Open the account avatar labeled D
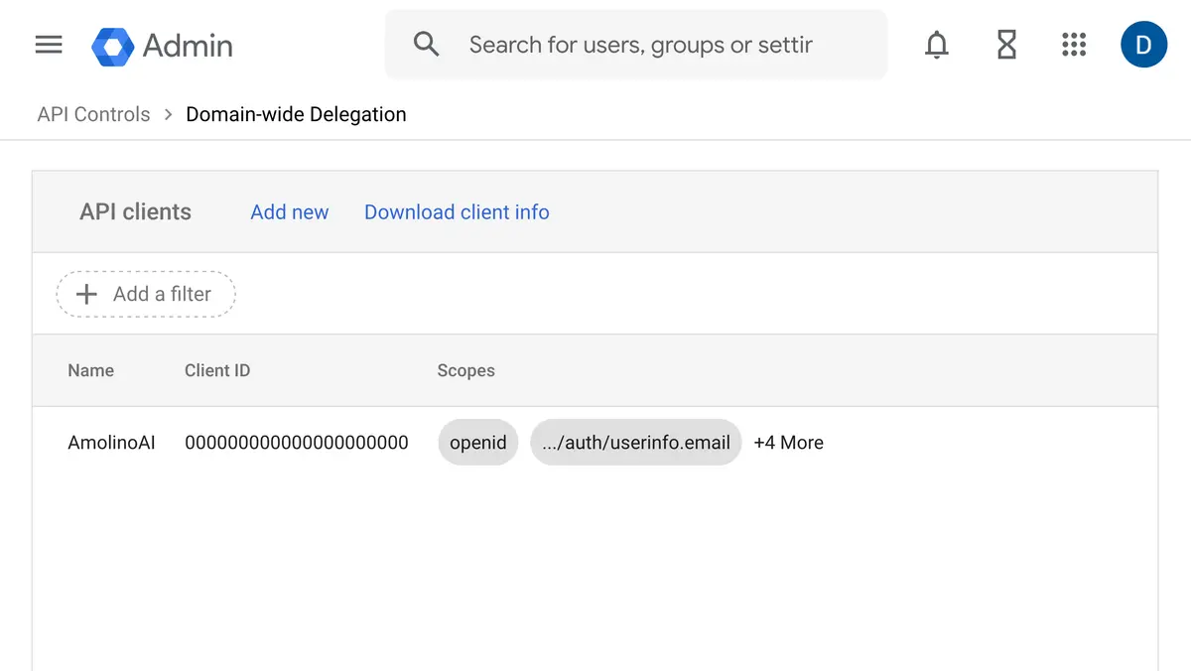This screenshot has height=671, width=1191. 1143,45
